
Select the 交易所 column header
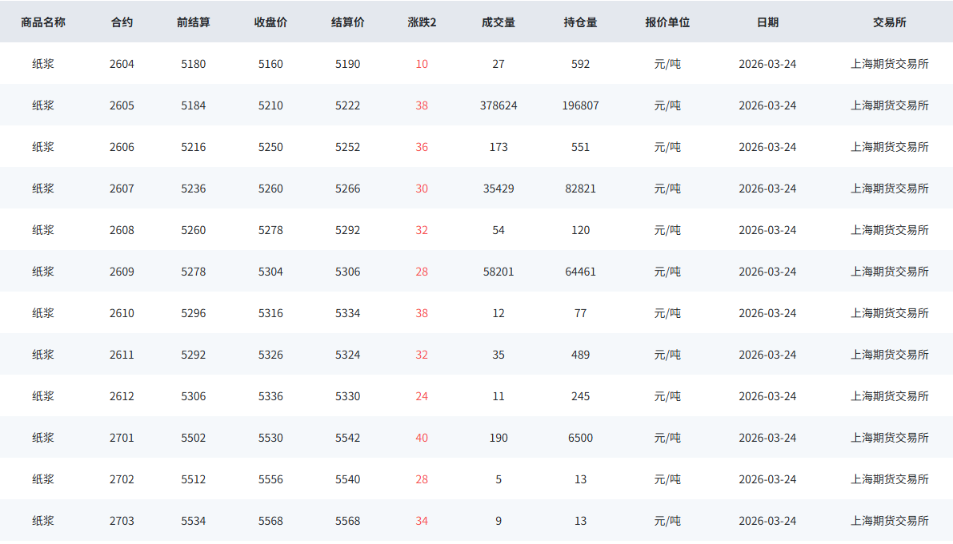click(889, 22)
